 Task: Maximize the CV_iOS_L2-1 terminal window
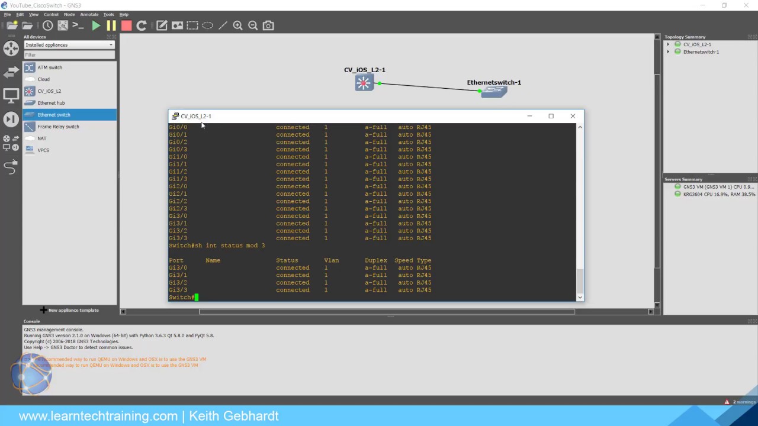tap(551, 116)
